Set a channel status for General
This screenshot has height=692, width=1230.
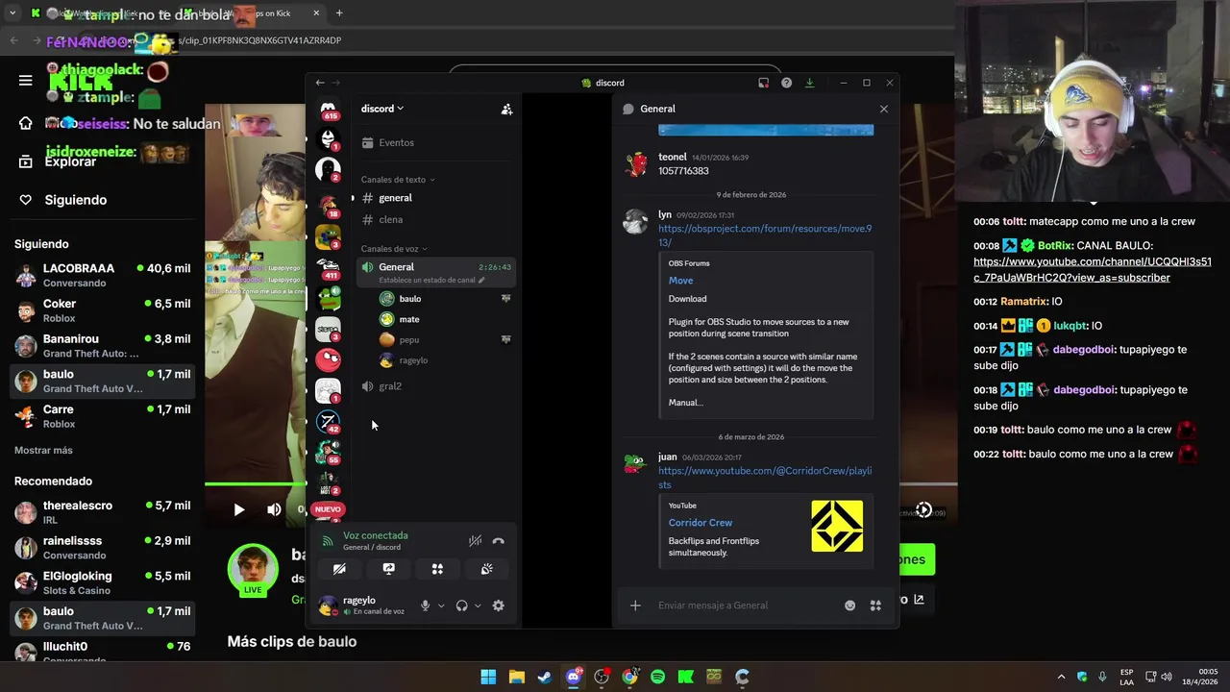[x=431, y=280]
